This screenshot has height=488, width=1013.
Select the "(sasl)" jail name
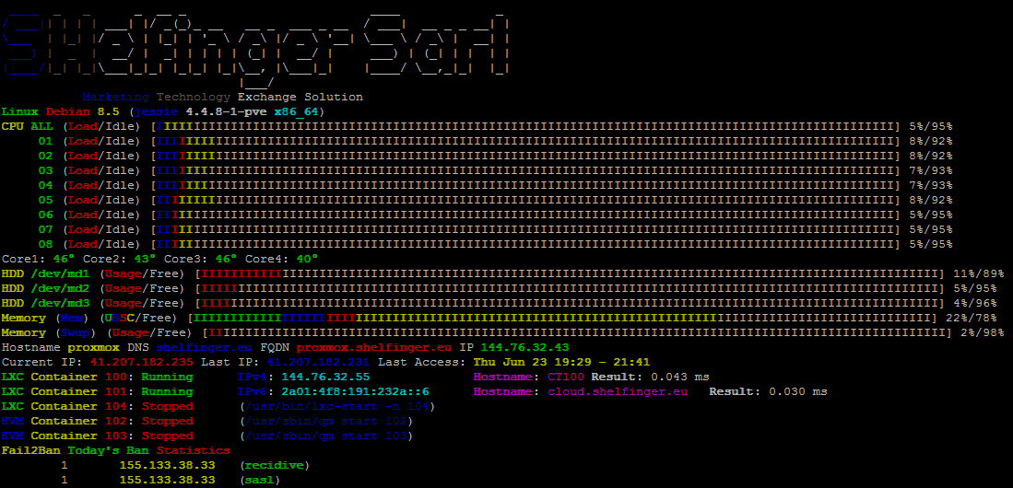tap(260, 481)
